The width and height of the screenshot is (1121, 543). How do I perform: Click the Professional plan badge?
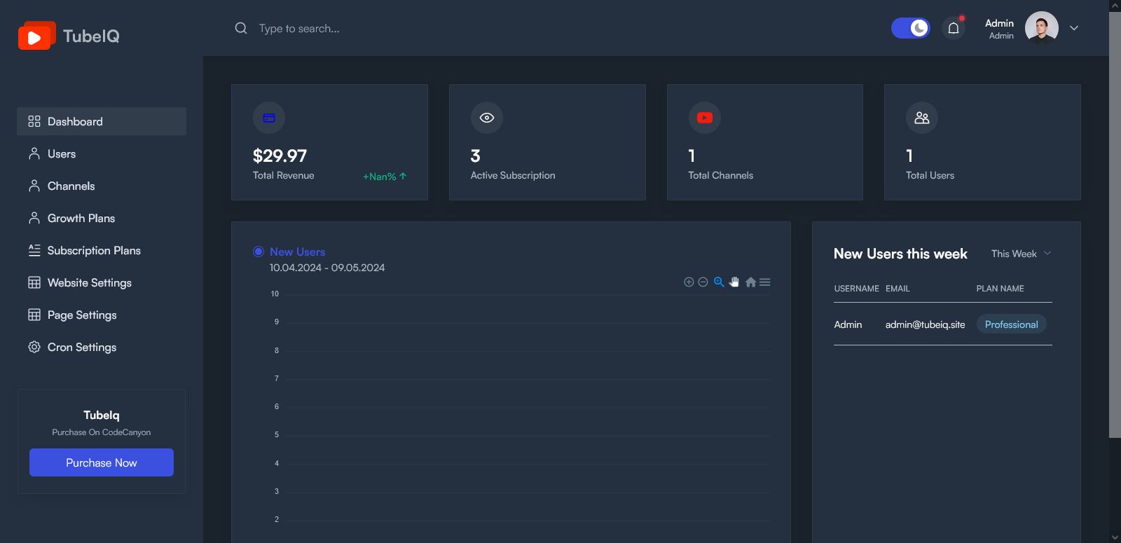coord(1011,324)
